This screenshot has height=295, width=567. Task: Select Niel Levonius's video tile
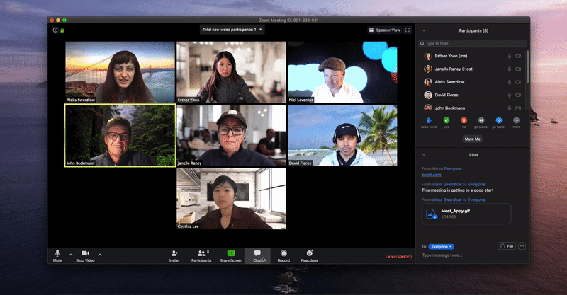(342, 72)
